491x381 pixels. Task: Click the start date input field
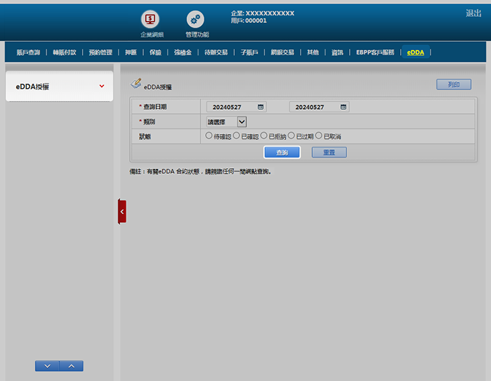pos(231,107)
